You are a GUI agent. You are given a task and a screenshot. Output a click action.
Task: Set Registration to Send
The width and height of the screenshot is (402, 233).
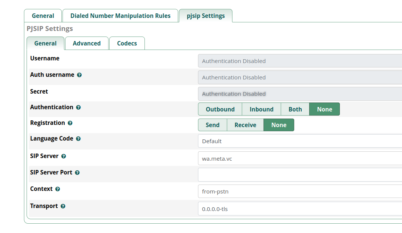click(213, 125)
